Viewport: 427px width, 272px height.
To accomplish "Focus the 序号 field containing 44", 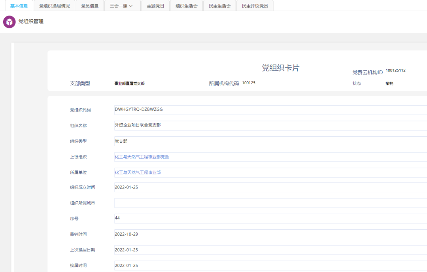I will point(269,218).
